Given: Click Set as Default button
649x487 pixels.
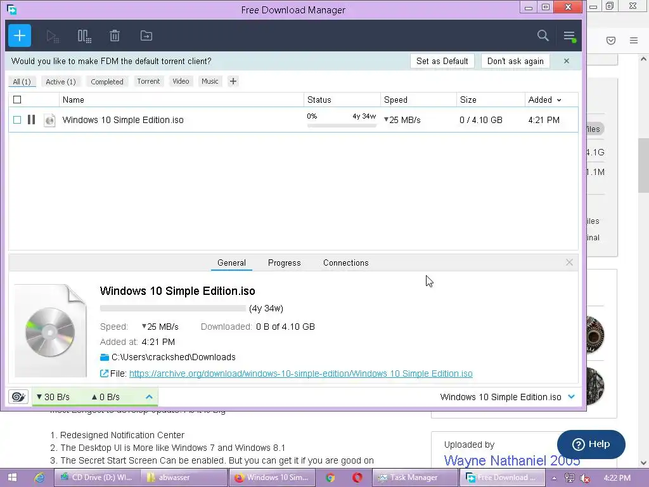Looking at the screenshot, I should pos(442,62).
